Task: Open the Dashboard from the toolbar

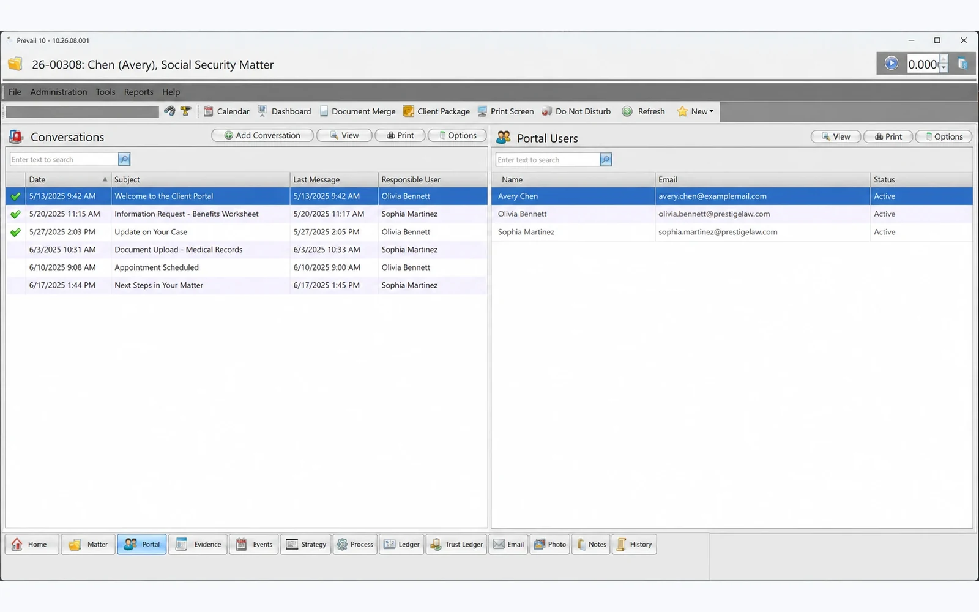Action: point(285,111)
